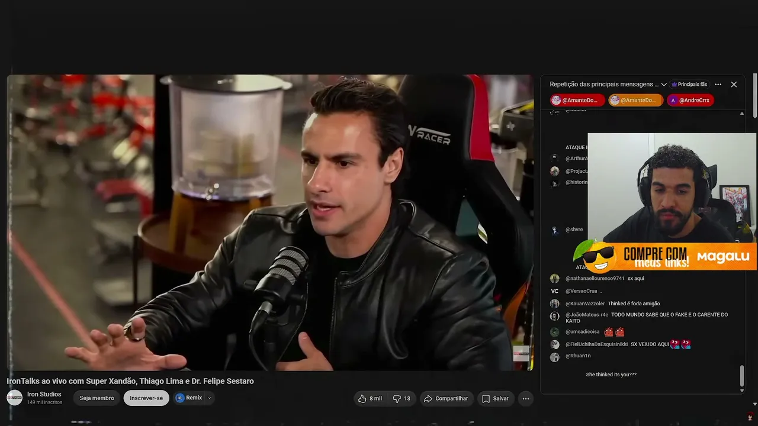Click username @VersaoCrua
The image size is (758, 426).
[x=581, y=291]
